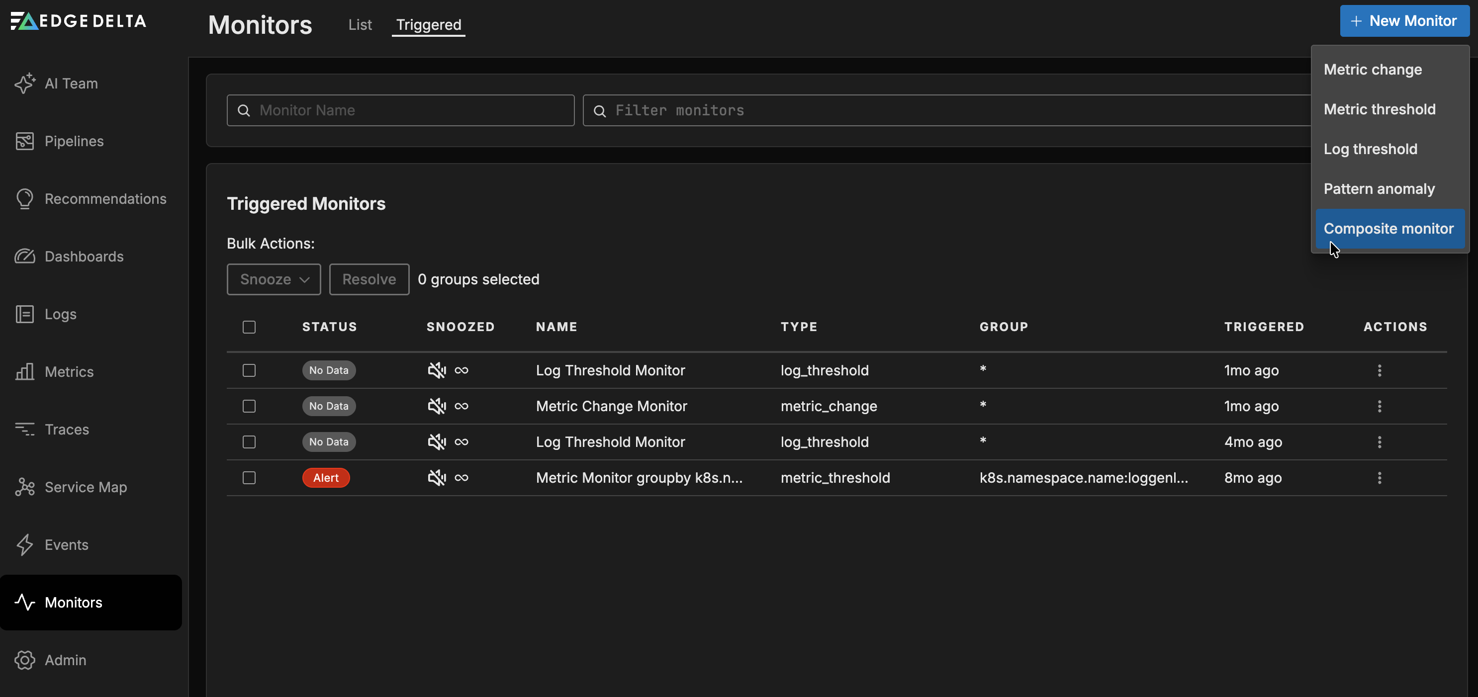
Task: Open the Snooze bulk action dropdown
Action: pyautogui.click(x=274, y=279)
